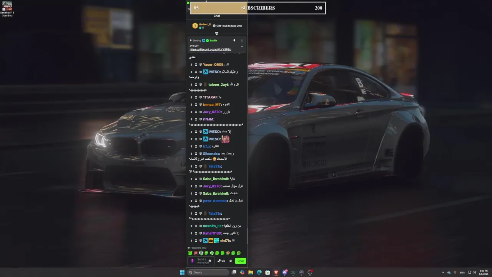Click tmnaa_MT username in chat
Viewport: 492px width, 277px height.
pos(212,105)
